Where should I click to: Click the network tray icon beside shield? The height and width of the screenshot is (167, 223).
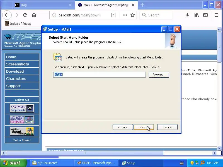point(197,163)
